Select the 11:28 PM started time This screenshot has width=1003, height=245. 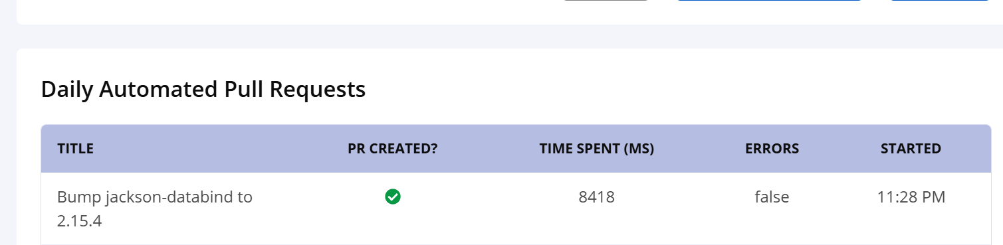(911, 197)
